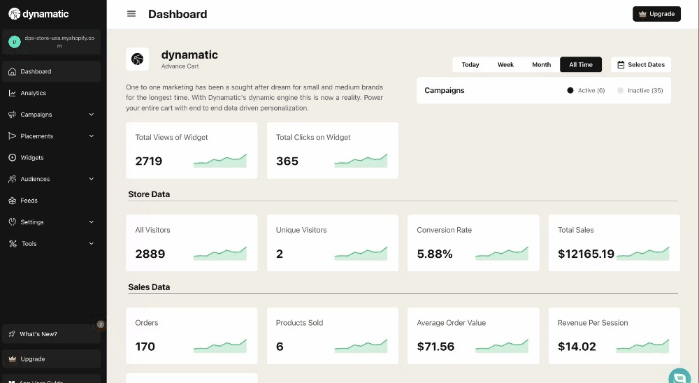699x383 pixels.
Task: Click the Select Dates button
Action: click(640, 64)
